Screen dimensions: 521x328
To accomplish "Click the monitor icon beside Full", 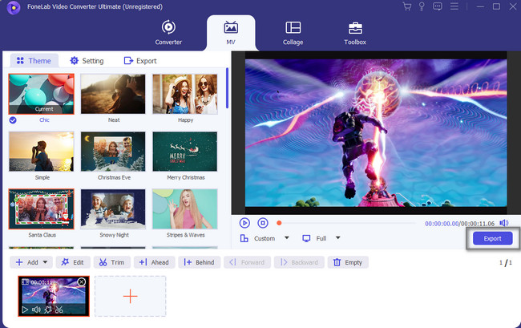I will pyautogui.click(x=306, y=238).
